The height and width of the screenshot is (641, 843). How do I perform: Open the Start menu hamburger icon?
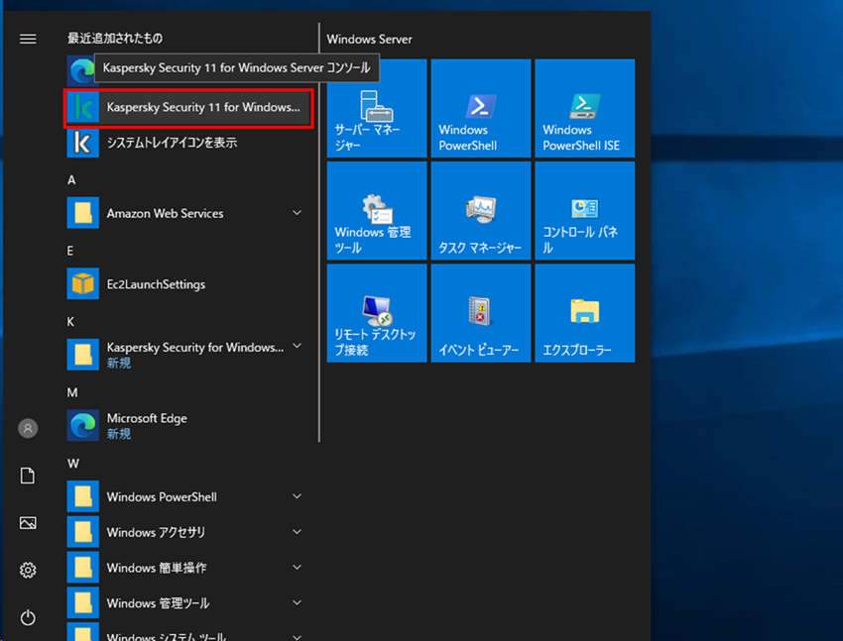(x=28, y=39)
